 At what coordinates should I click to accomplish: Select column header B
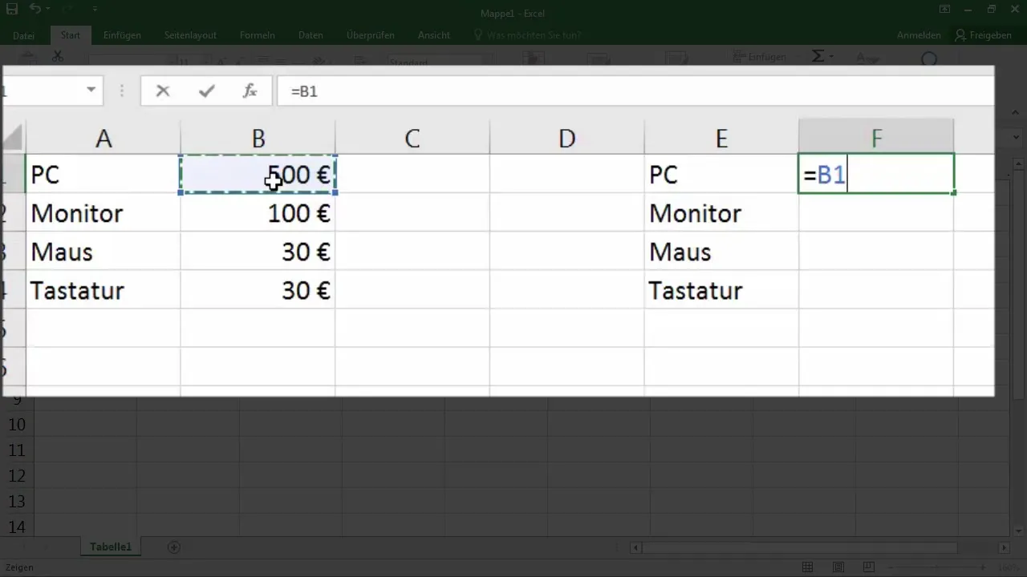pos(258,138)
